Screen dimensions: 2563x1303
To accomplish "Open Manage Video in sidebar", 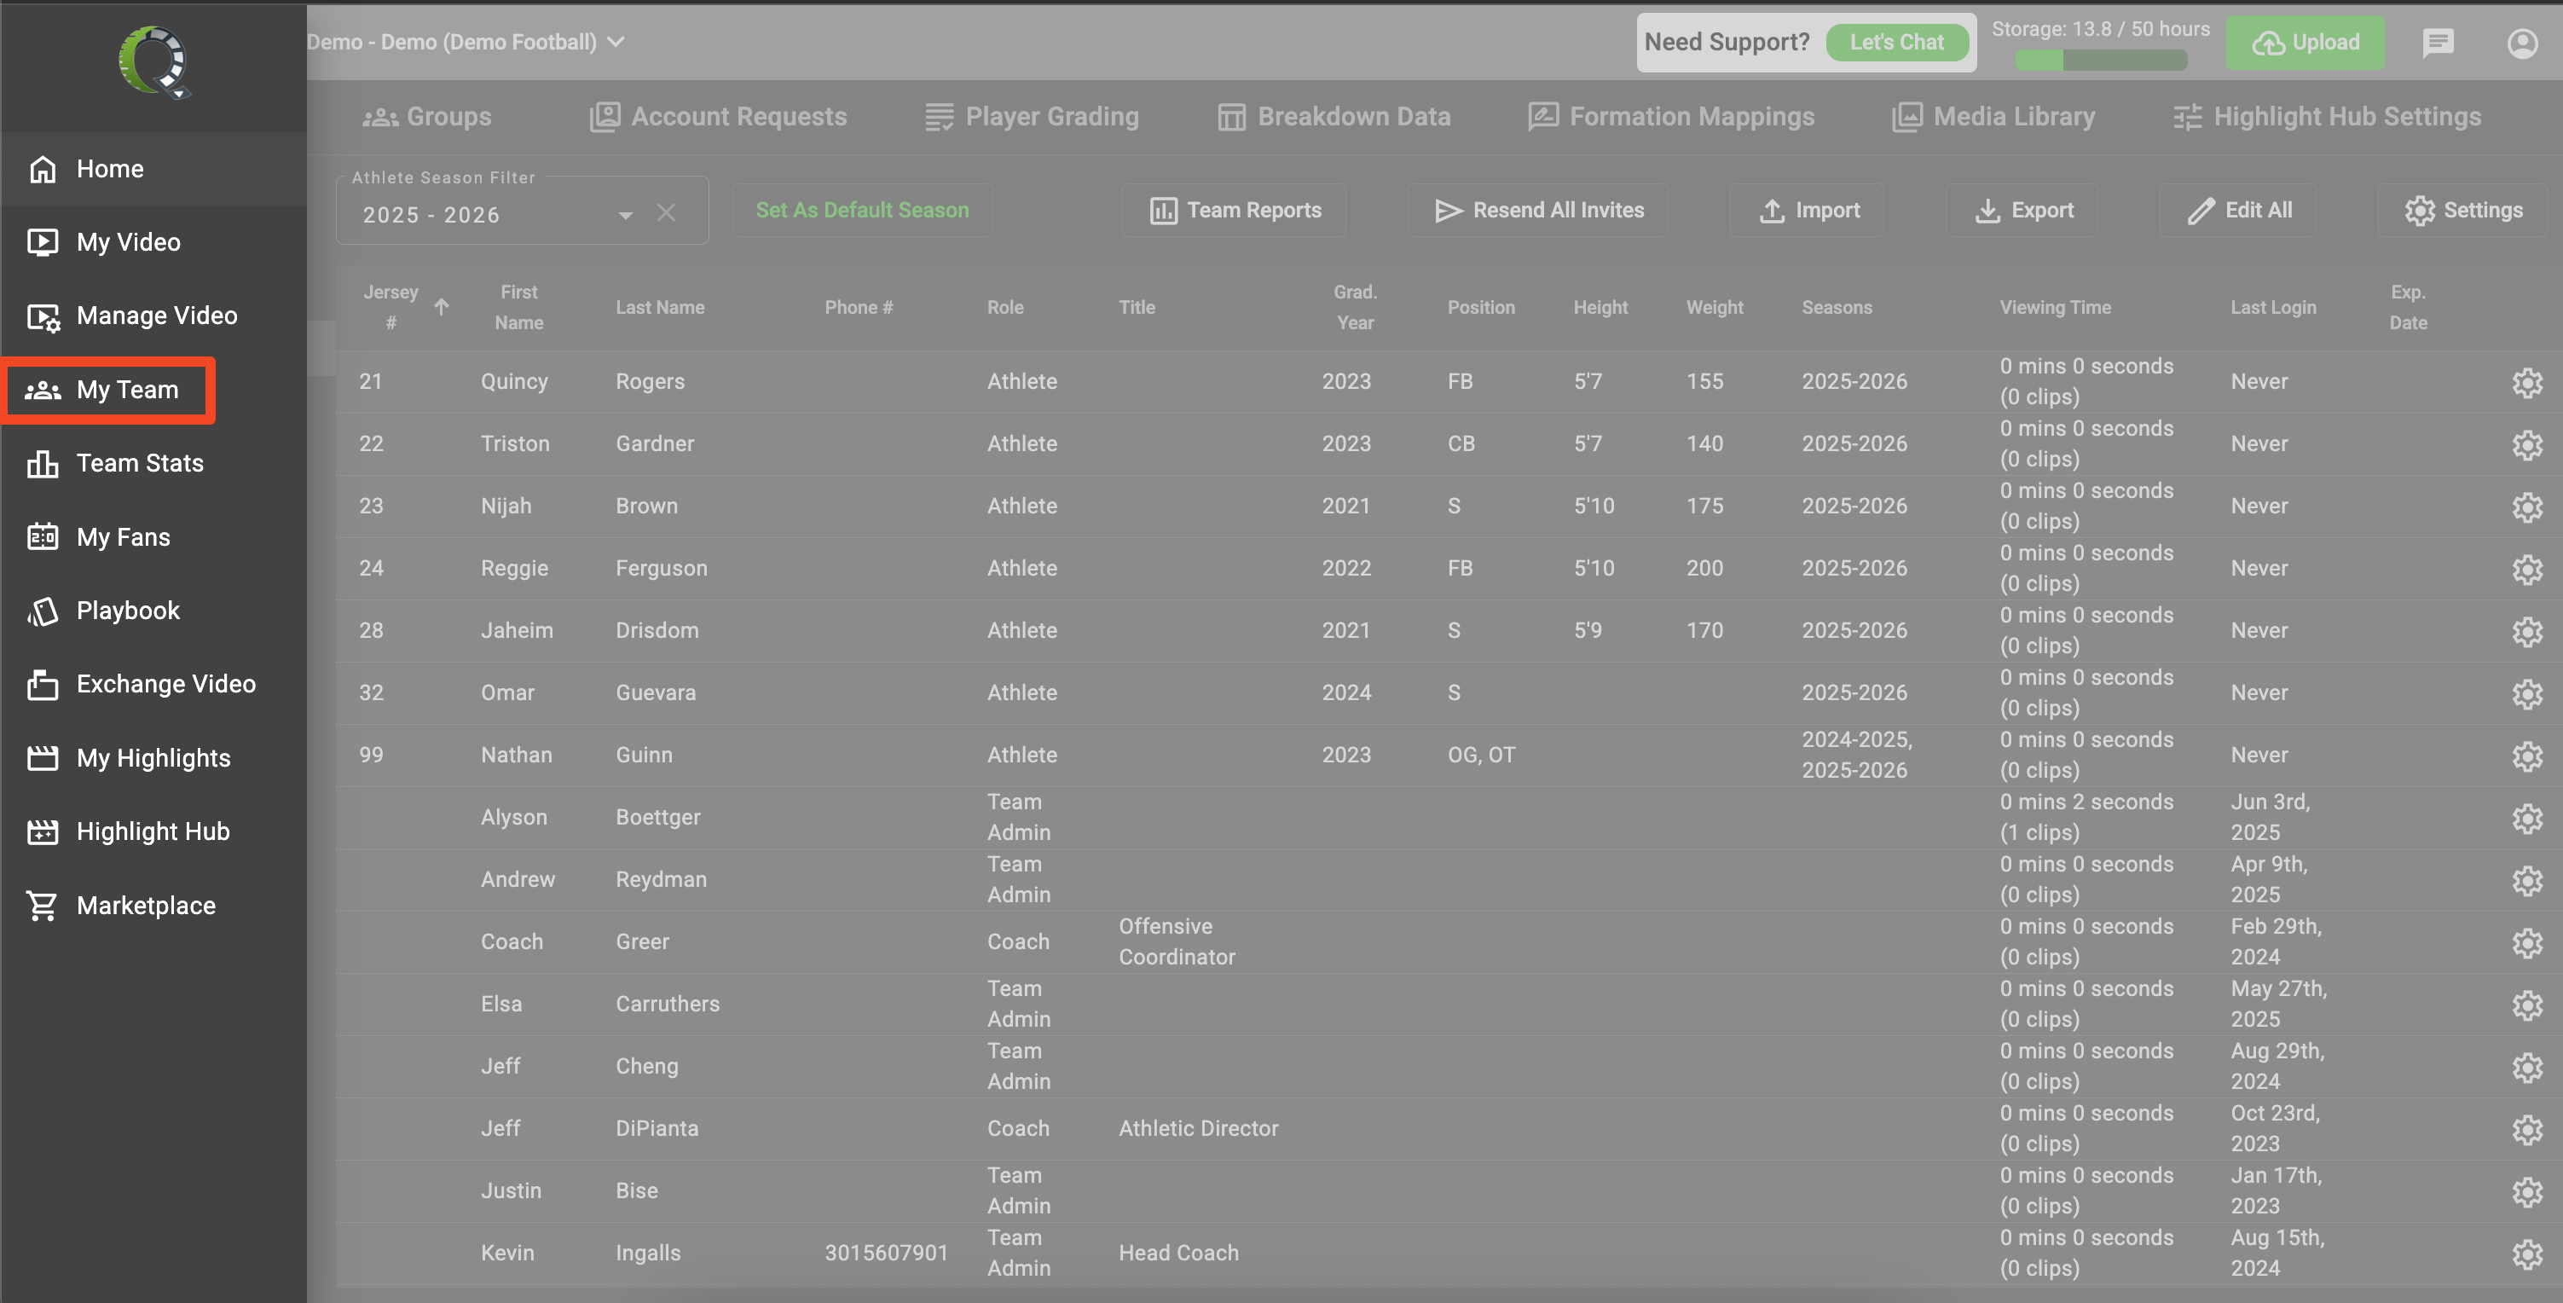I will (x=153, y=316).
